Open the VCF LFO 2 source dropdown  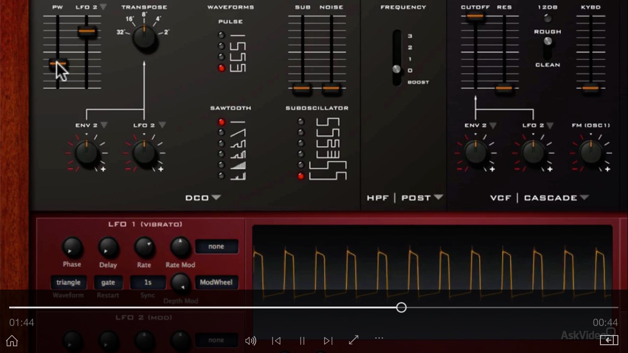[x=550, y=125]
